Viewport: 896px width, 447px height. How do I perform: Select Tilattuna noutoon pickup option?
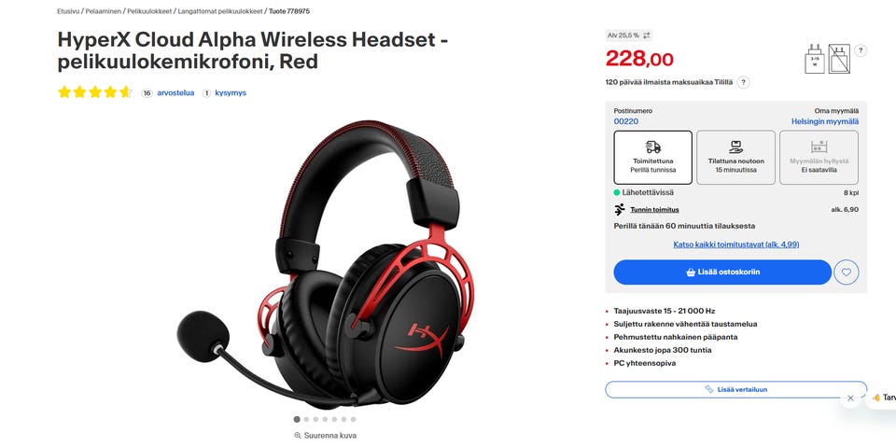736,157
